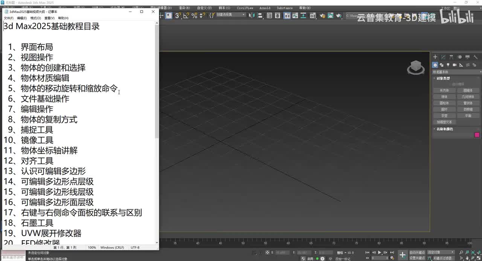This screenshot has height=261, width=482.
Task: Select the Lights category icon
Action: pos(448,65)
